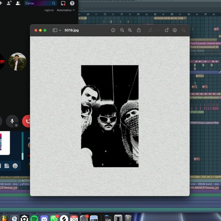Image resolution: width=221 pixels, height=221 pixels.
Task: Hang up with the red disconnect button
Action: point(26,121)
